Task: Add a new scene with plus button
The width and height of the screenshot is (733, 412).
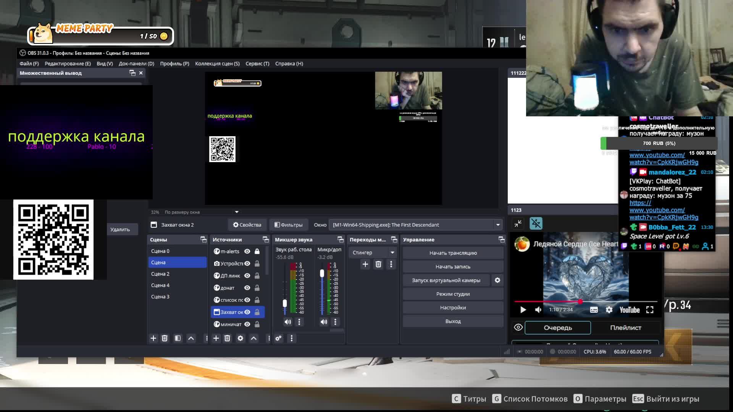Action: coord(153,338)
